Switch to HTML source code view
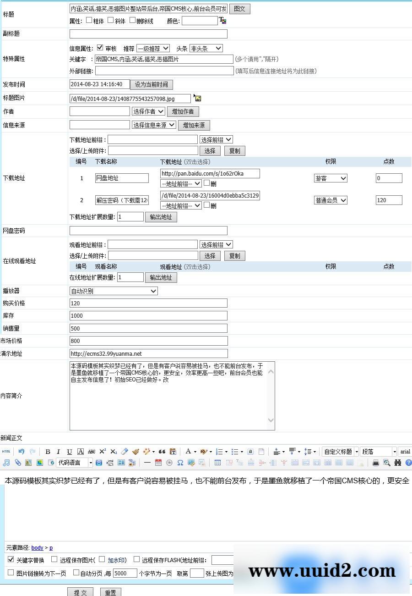Screen dimensions: 412x596 6,452
